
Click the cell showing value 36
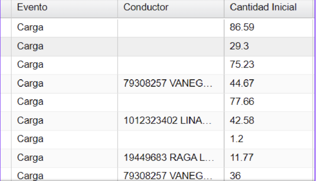click(x=268, y=174)
